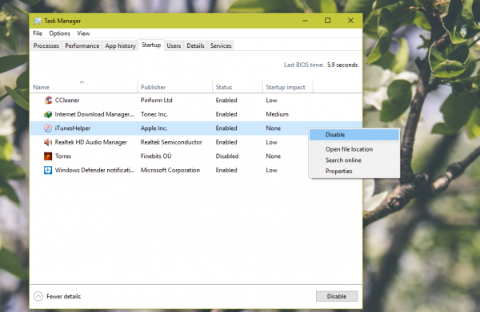480x312 pixels.
Task: Click the Windows Defender shield icon
Action: click(48, 170)
